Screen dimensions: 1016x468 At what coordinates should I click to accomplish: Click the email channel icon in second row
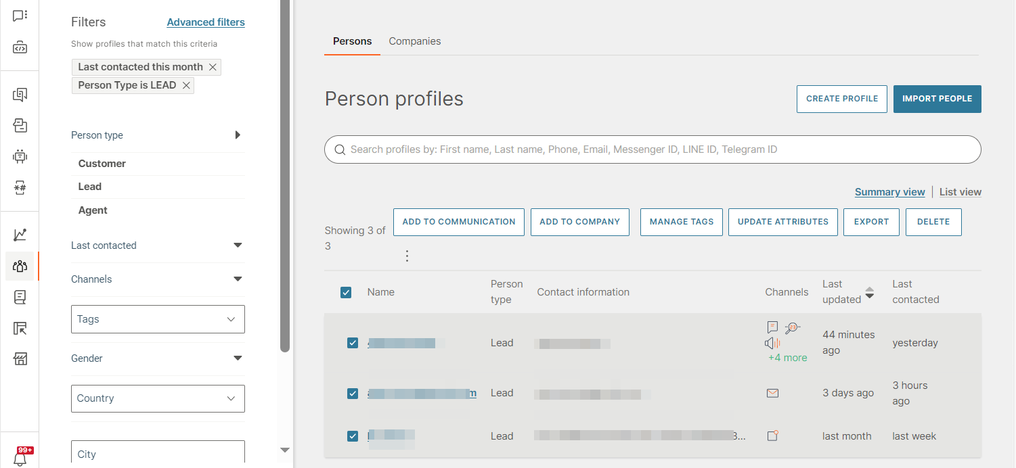772,393
